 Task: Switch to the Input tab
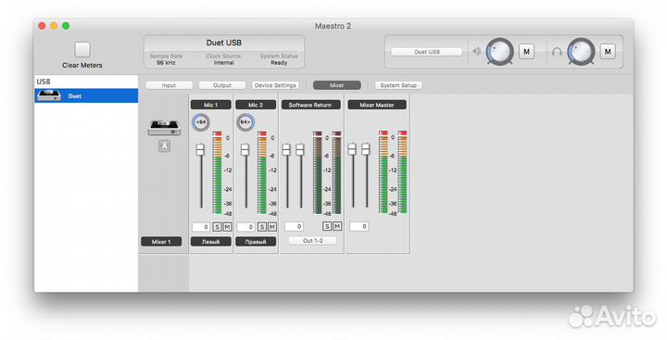[169, 85]
